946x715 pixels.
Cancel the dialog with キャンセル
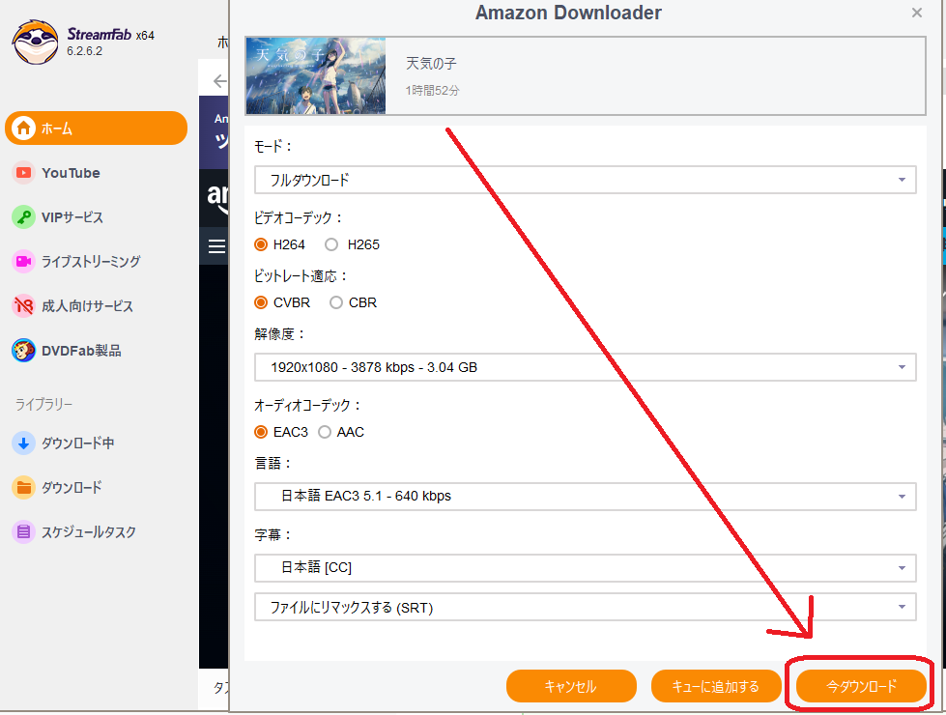[570, 686]
